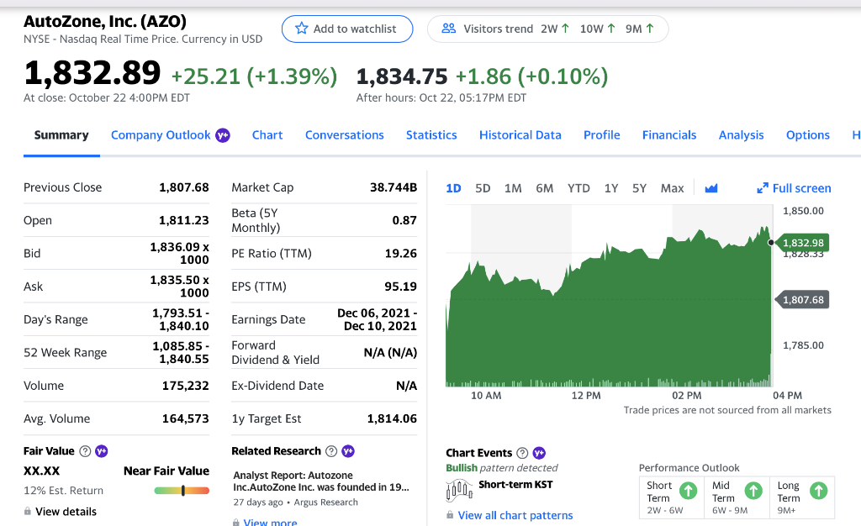
Task: Select the 5D chart range
Action: coord(483,188)
